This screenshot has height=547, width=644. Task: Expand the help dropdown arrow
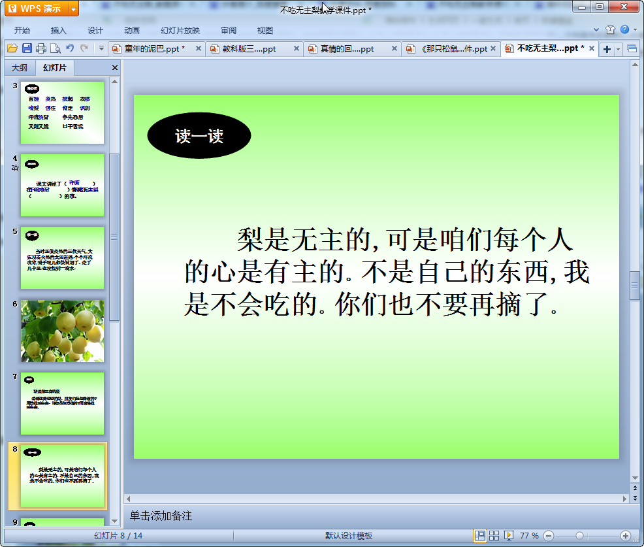click(636, 29)
